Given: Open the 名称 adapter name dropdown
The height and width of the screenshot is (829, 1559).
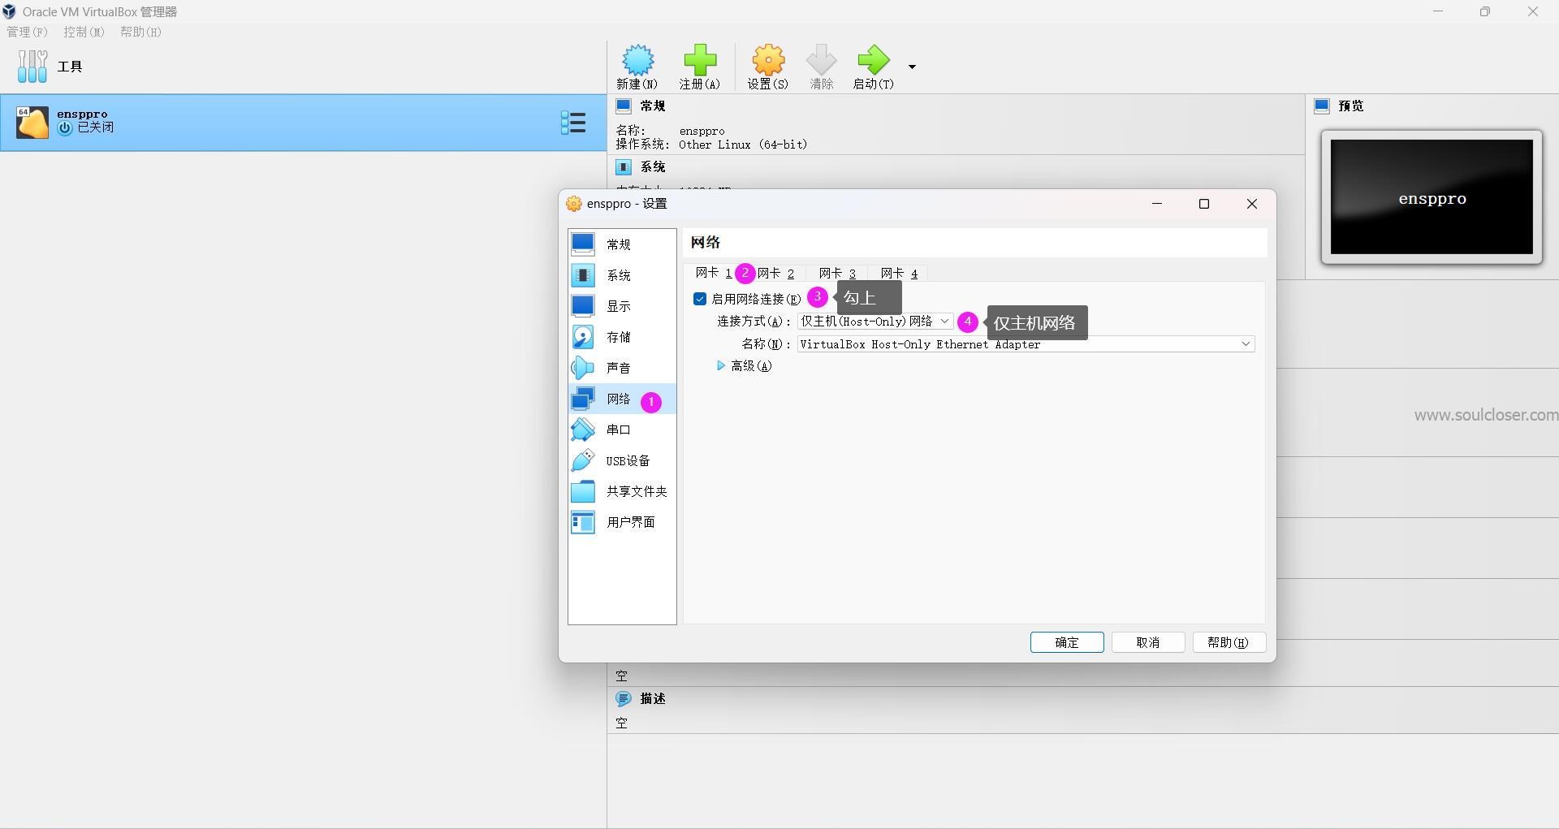Looking at the screenshot, I should click(1026, 344).
